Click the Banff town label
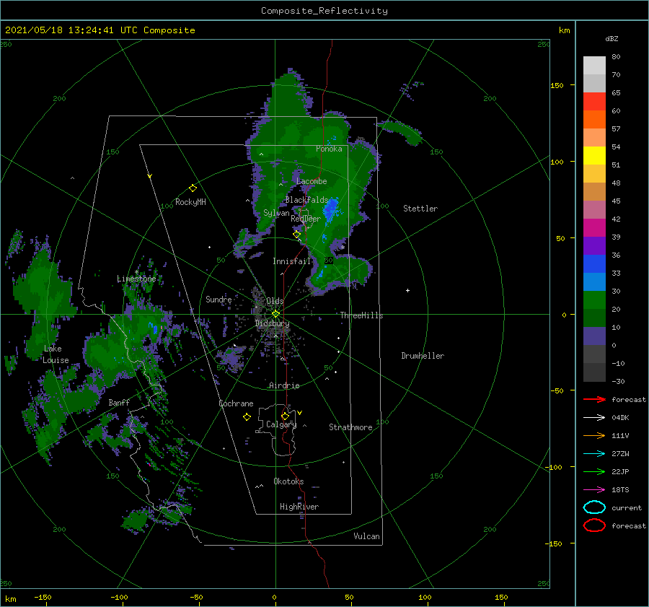 pos(119,402)
